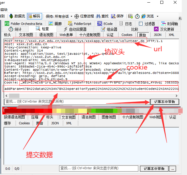This screenshot has height=175, width=187.
Task: Click the 保存 save icon
Action: click(113, 16)
